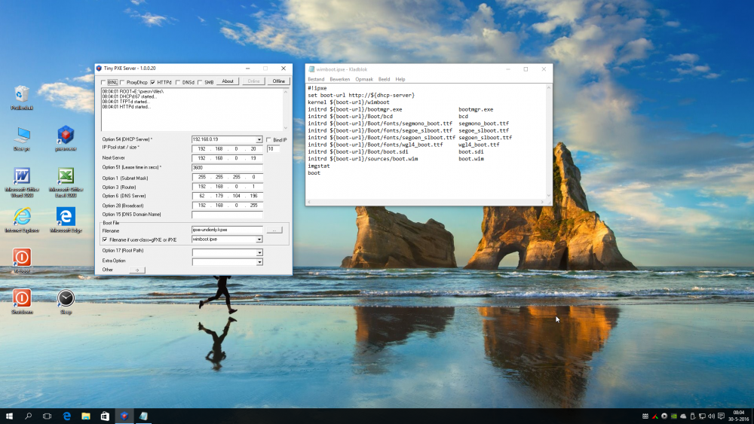Enable the DNSd checkbox
Viewport: 754px width, 424px height.
click(x=178, y=82)
